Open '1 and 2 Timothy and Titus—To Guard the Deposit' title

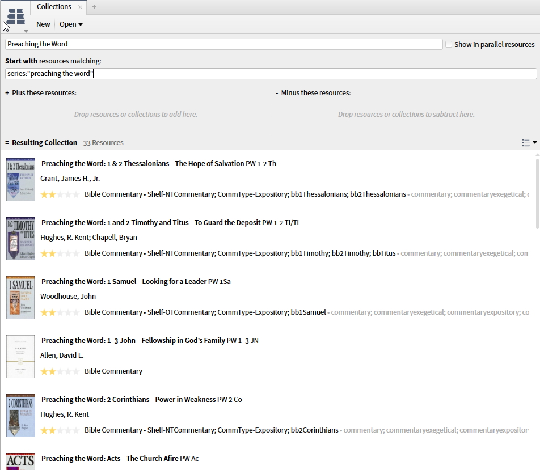click(184, 222)
